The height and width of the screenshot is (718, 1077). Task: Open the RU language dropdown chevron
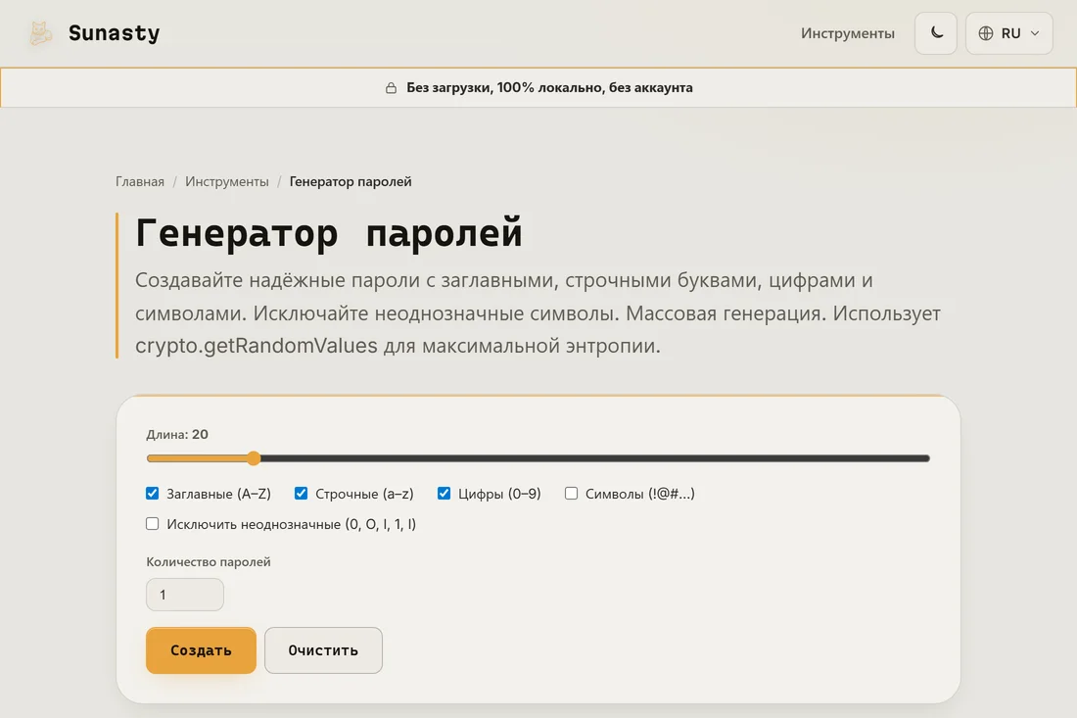point(1035,33)
